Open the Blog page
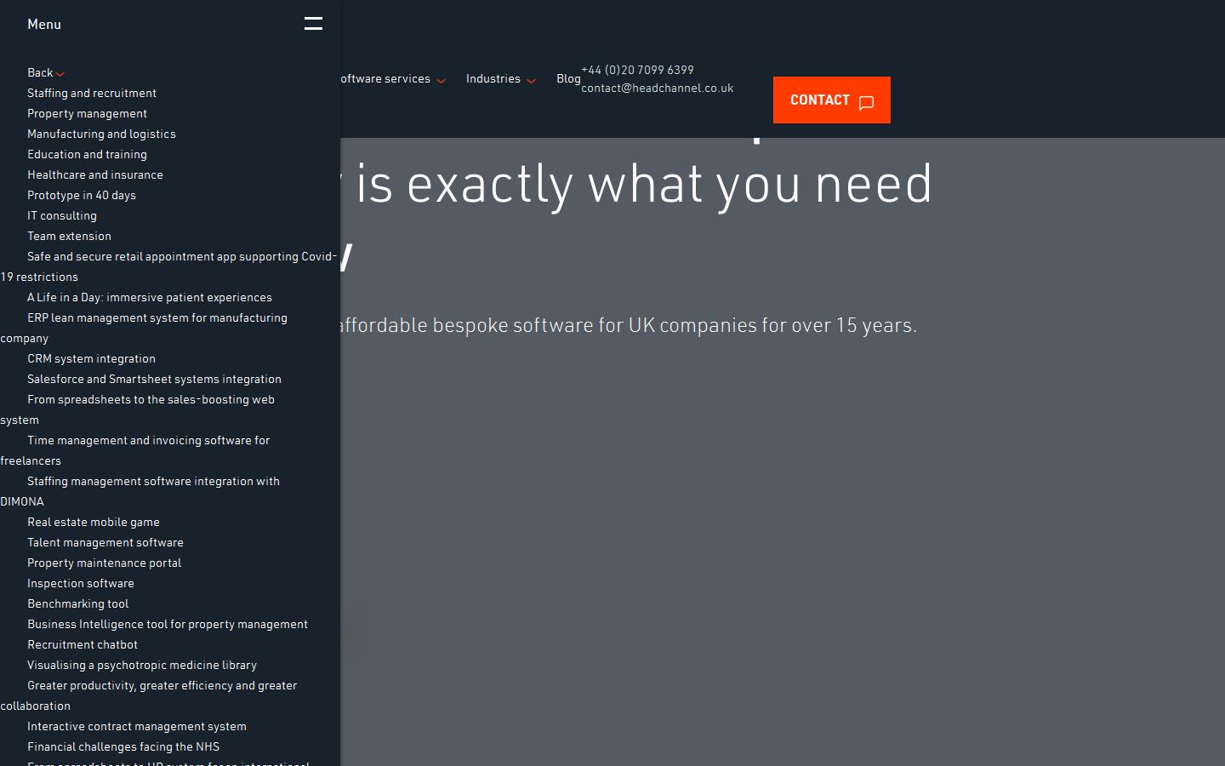This screenshot has height=766, width=1225. click(568, 79)
